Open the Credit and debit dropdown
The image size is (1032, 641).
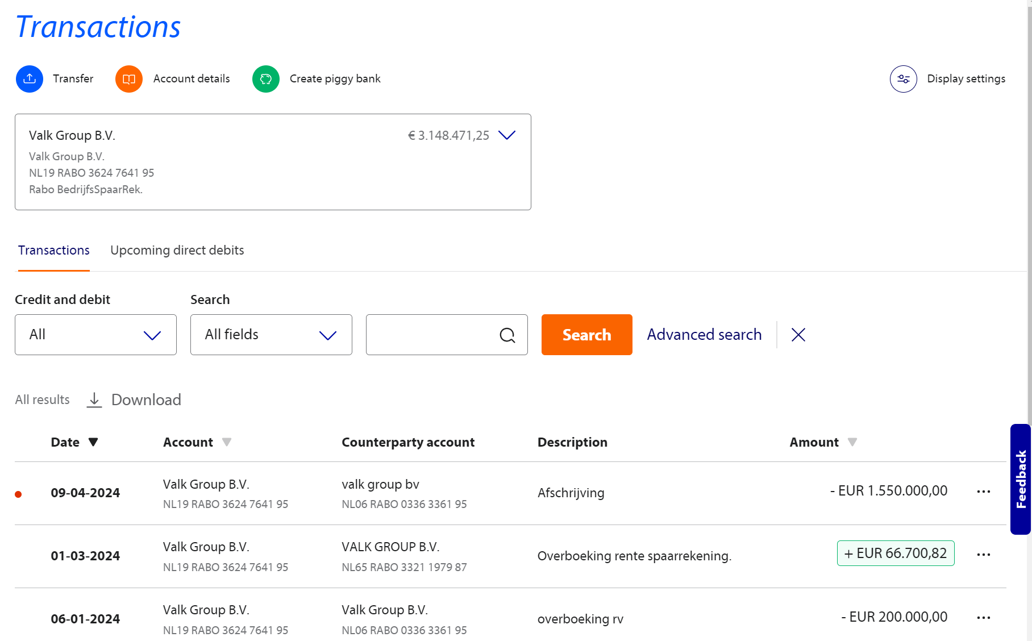click(95, 335)
